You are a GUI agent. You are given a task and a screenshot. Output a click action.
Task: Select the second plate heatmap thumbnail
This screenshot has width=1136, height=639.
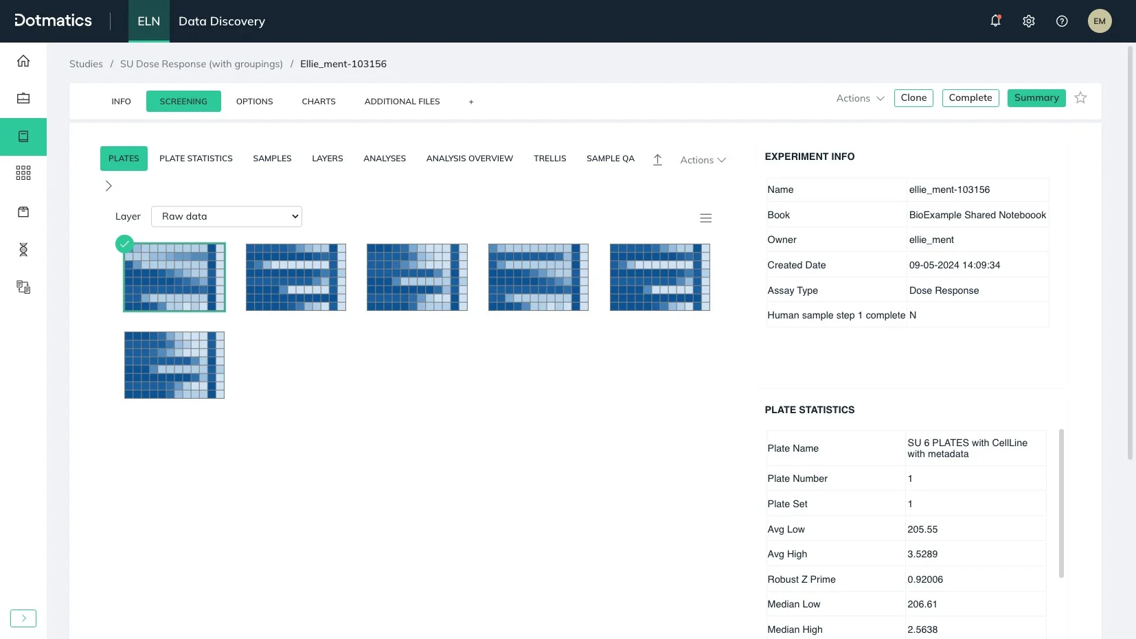click(x=295, y=277)
